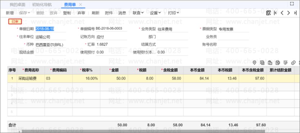The width and height of the screenshot is (300, 133).
Task: Click the 累计结款金额 column header
Action: point(281,70)
